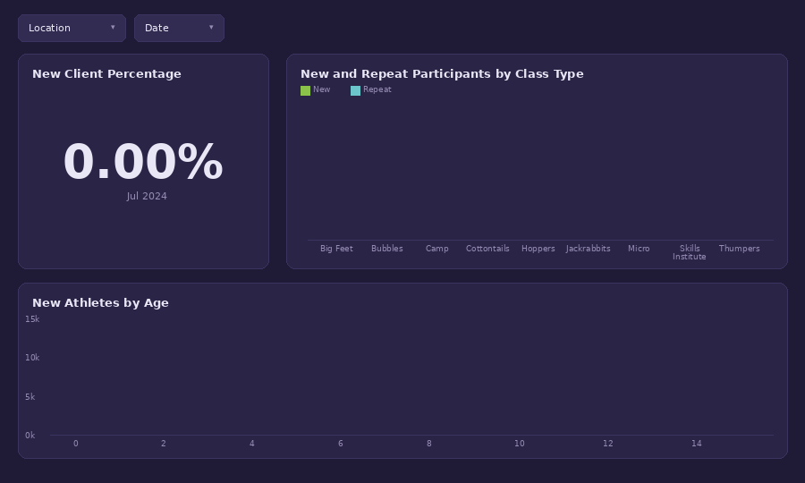Click the Cottontails axis label
Screen dimensions: 805x483
pyautogui.click(x=487, y=249)
